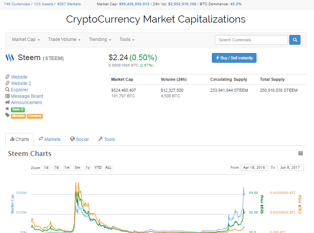Open the Social tab

79,139
